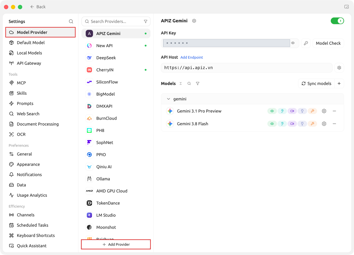Click the Back button
The width and height of the screenshot is (354, 255).
point(38,7)
